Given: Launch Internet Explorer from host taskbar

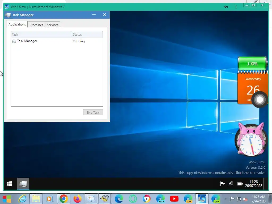Looking at the screenshot, I should (22, 199).
